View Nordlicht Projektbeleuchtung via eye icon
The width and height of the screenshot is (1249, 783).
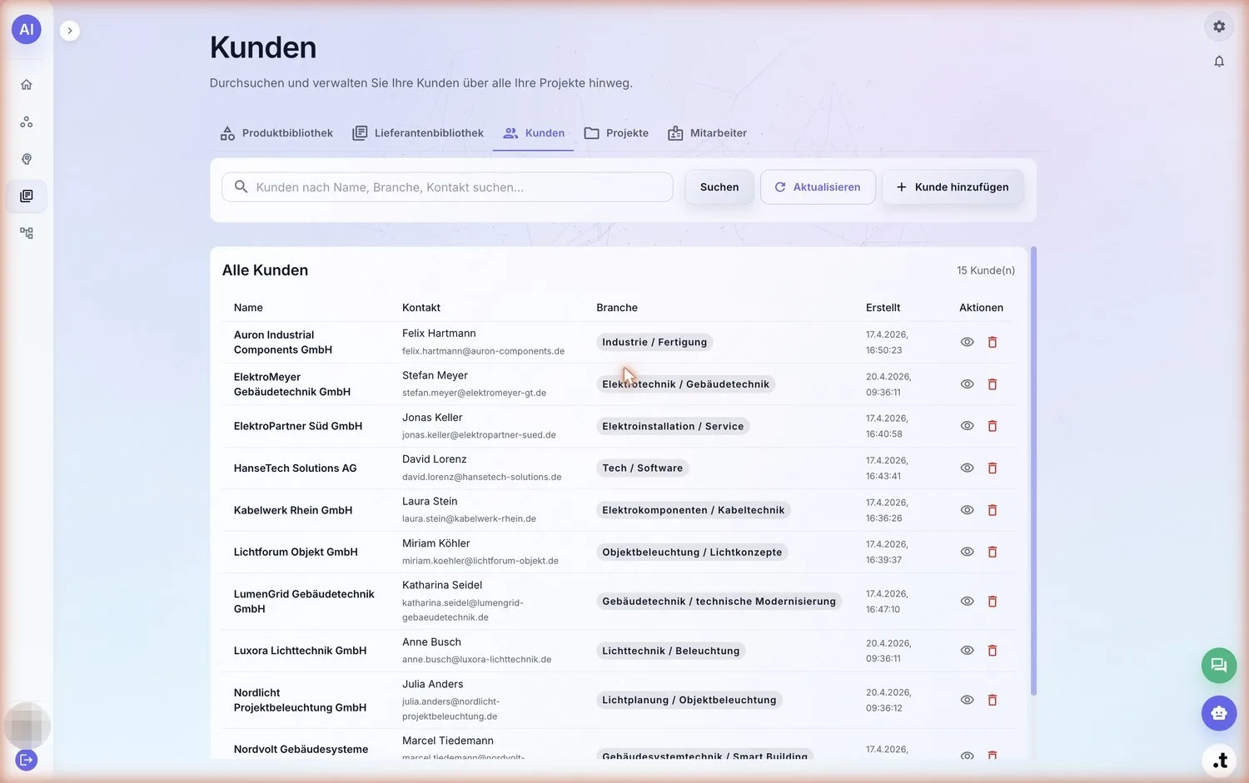coord(967,700)
